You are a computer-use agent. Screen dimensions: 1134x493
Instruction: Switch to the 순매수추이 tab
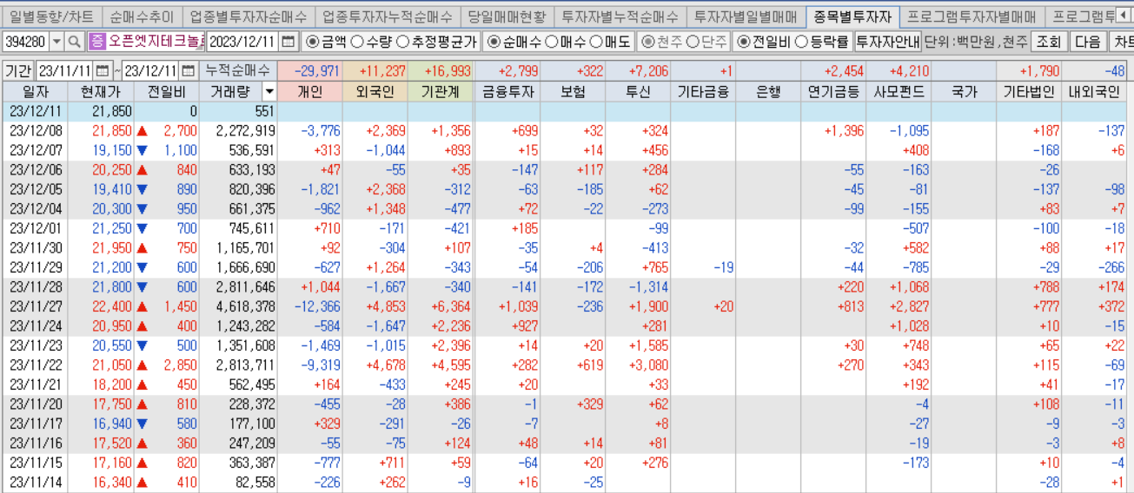pyautogui.click(x=142, y=16)
